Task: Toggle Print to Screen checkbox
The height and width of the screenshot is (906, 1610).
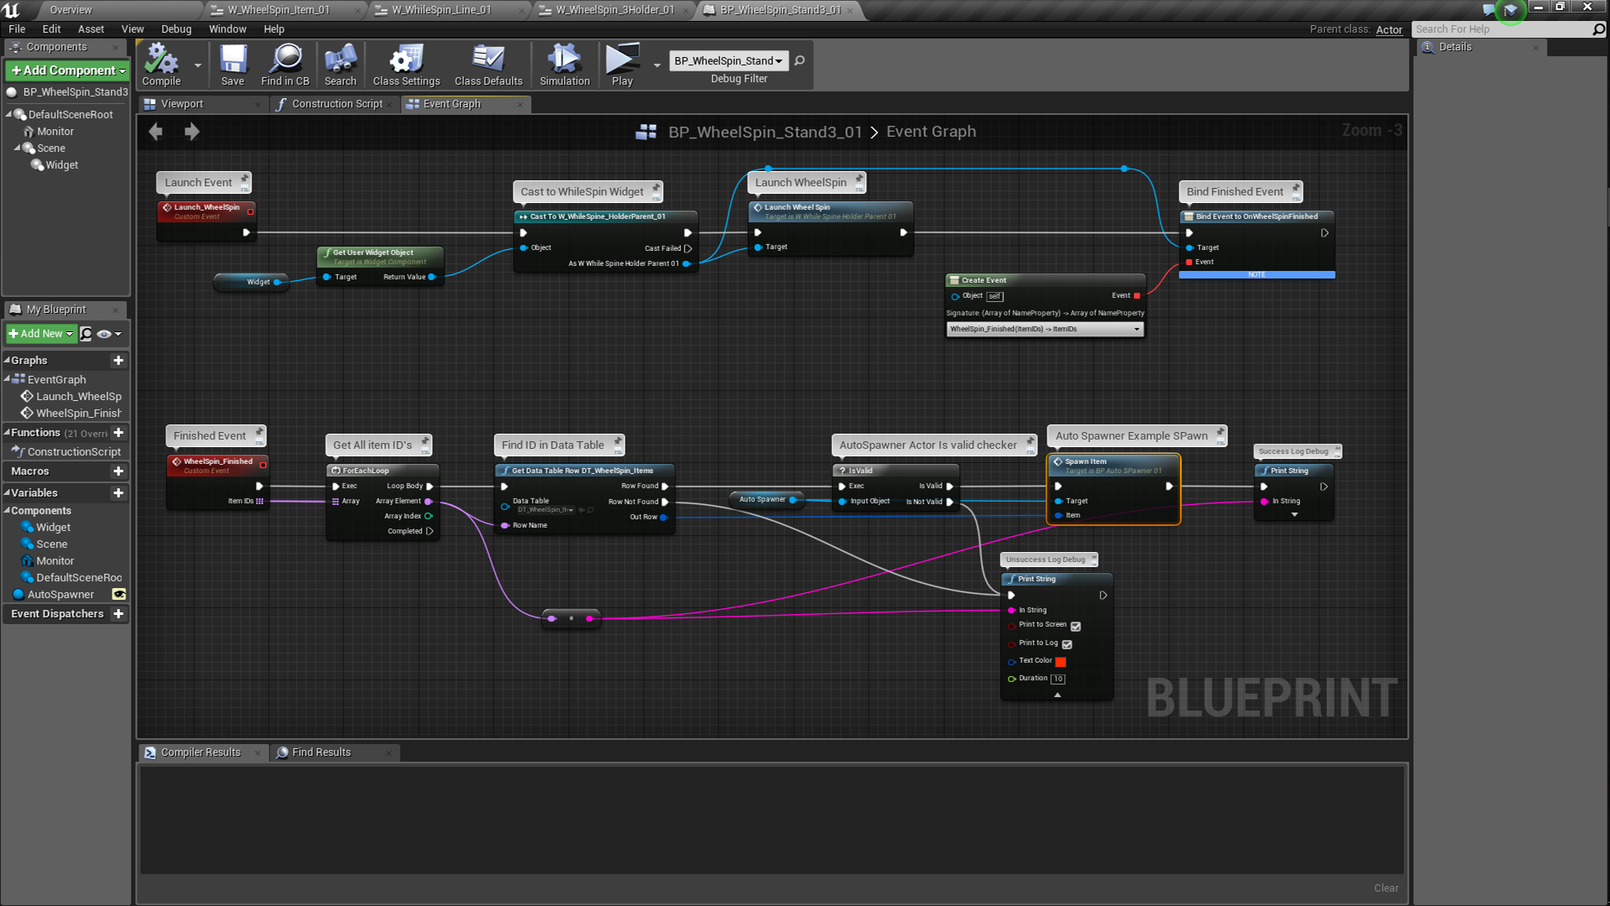Action: (1076, 627)
